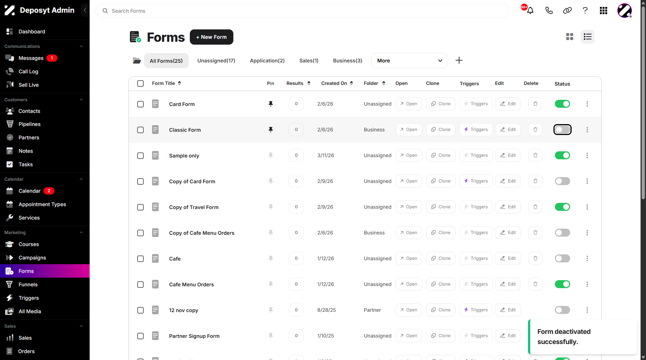Open the link chain icon in header
646x360 pixels.
click(567, 11)
